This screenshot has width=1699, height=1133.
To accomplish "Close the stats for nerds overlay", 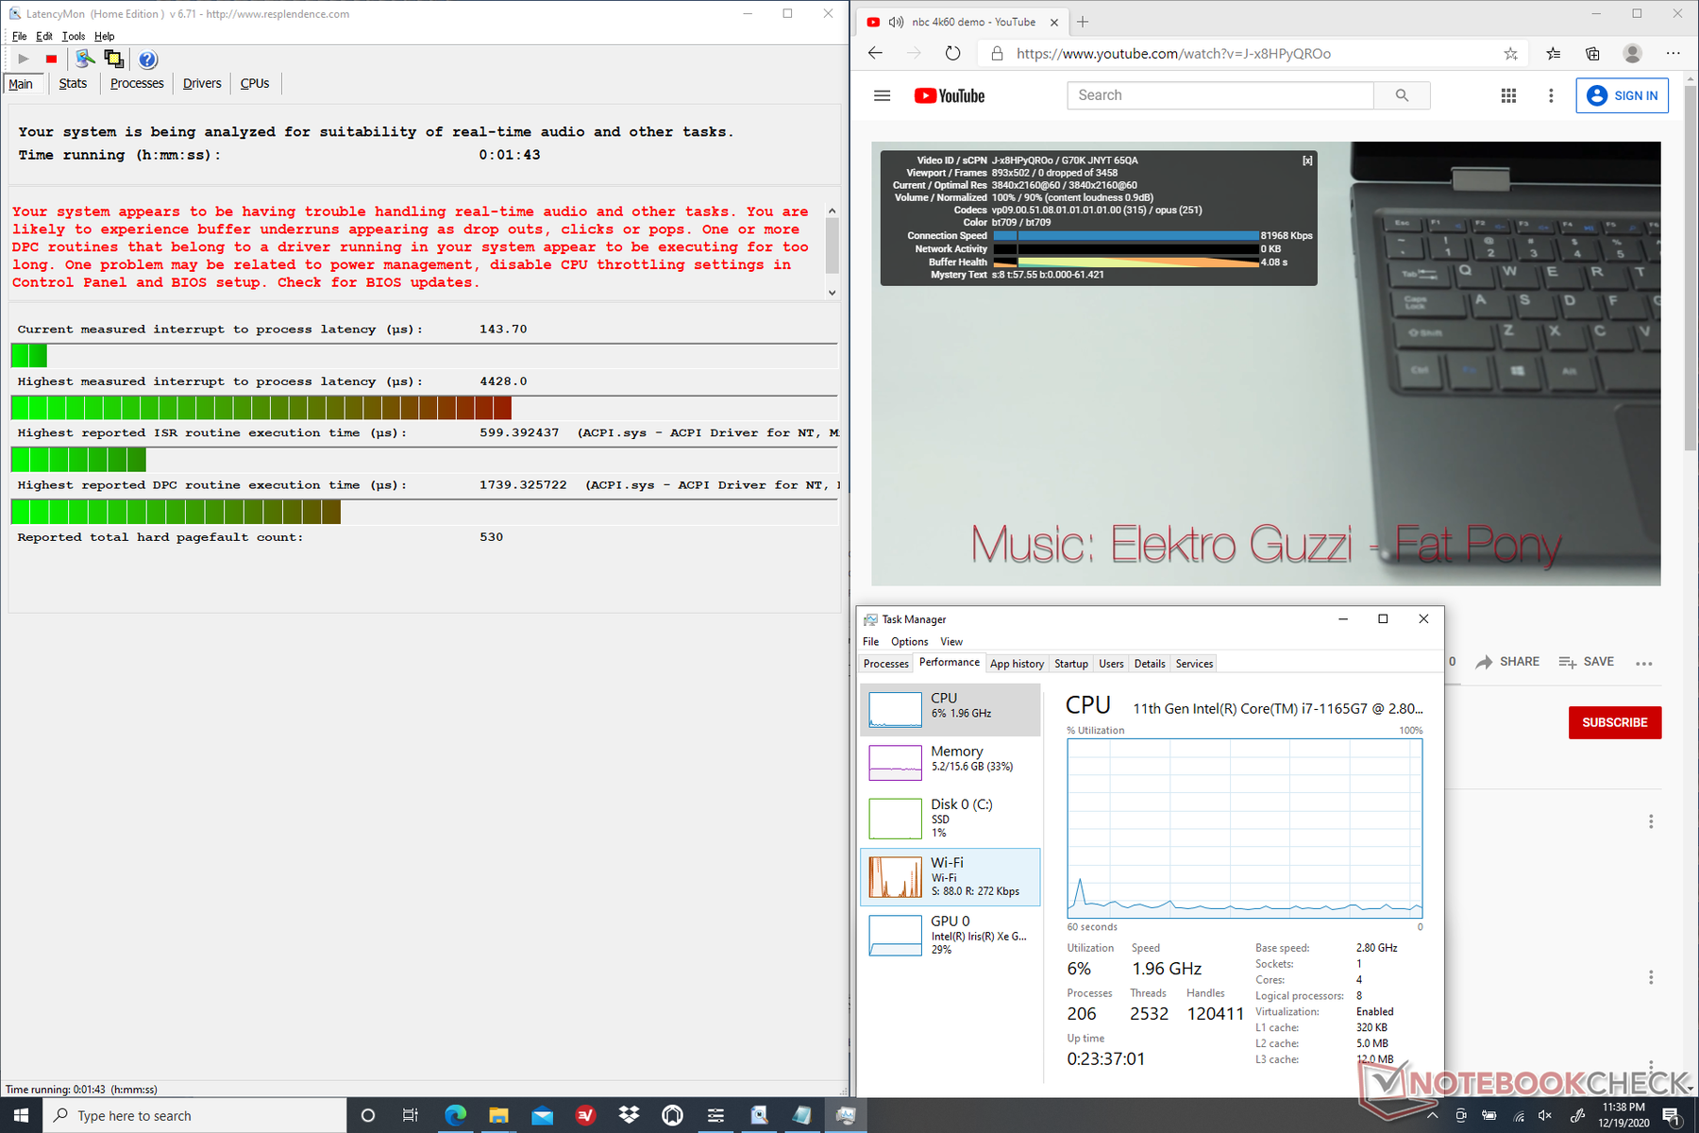I will tap(1307, 161).
